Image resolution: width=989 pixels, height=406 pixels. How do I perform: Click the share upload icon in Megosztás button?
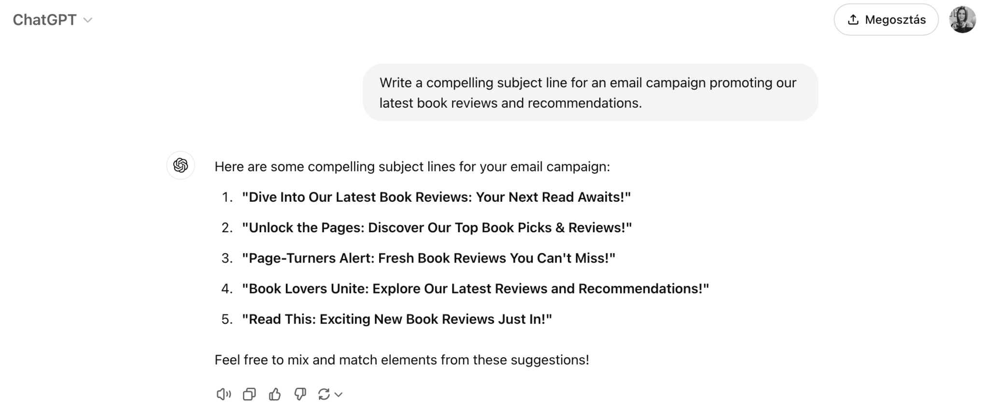click(853, 19)
